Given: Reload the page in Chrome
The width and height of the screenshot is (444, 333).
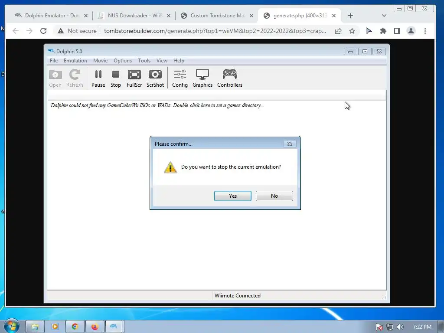Looking at the screenshot, I should [43, 31].
